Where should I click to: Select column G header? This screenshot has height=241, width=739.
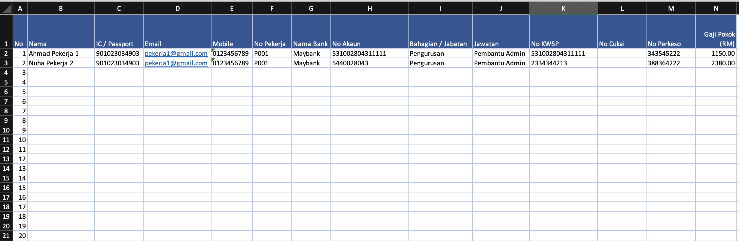pyautogui.click(x=311, y=8)
